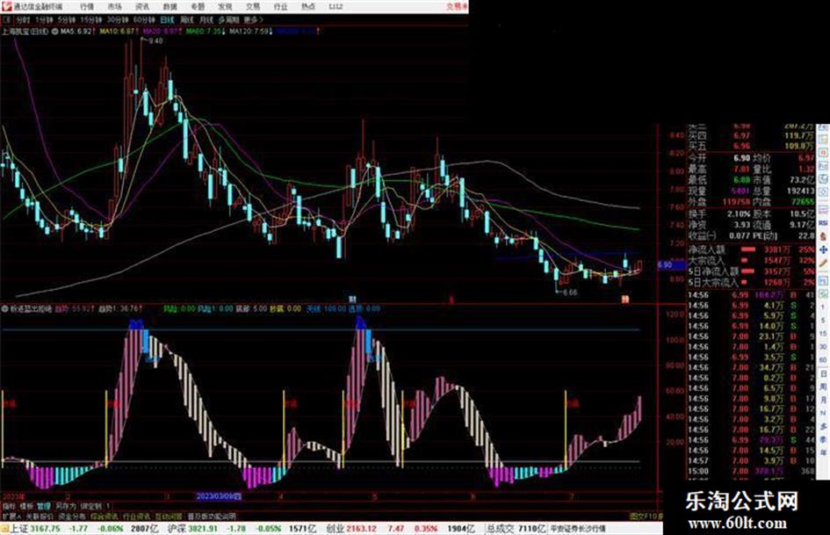Click the MA10 legend value
The height and width of the screenshot is (535, 830).
[x=118, y=32]
